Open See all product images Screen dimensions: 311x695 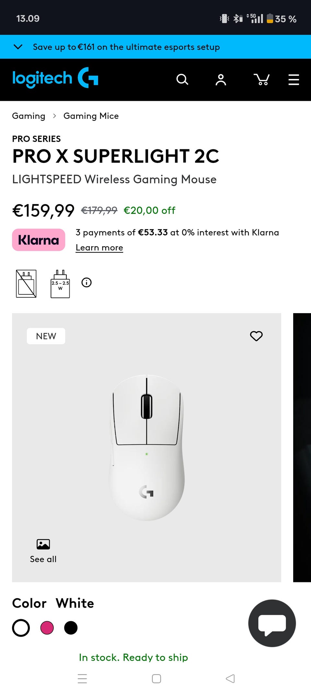pos(43,551)
